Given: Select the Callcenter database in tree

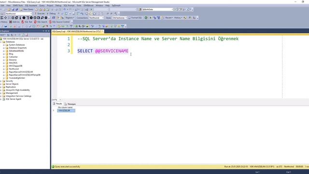Looking at the screenshot, I should [13, 57].
